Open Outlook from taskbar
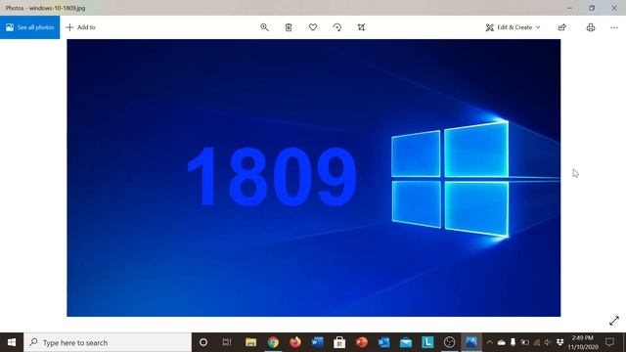626x352 pixels. [x=383, y=342]
